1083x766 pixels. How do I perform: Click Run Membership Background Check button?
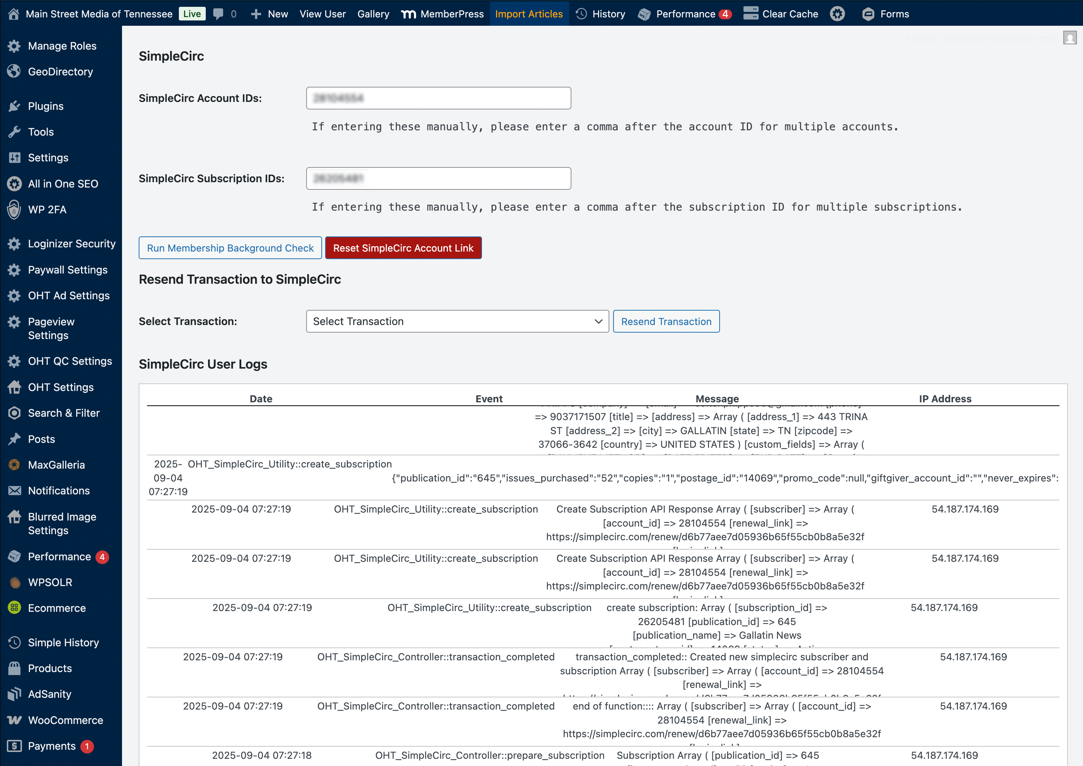tap(230, 248)
